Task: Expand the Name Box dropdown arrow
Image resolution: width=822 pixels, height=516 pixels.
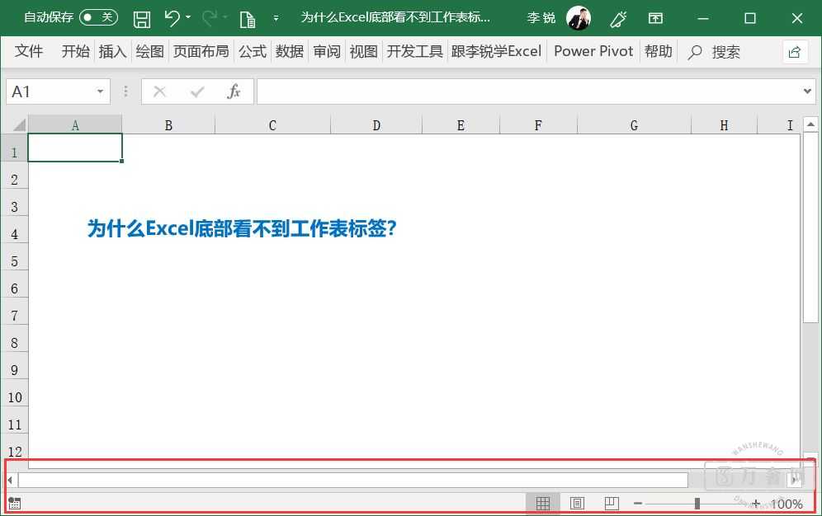Action: tap(100, 91)
